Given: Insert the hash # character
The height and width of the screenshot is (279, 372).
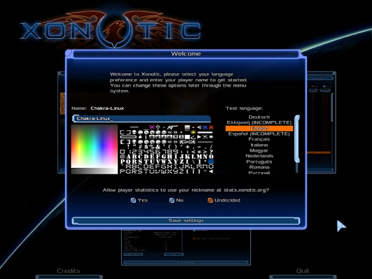Looking at the screenshot, I should pyautogui.click(x=140, y=147).
